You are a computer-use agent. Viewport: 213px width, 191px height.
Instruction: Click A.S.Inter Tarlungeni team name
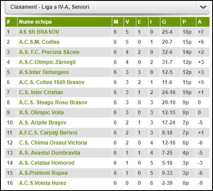click(44, 72)
